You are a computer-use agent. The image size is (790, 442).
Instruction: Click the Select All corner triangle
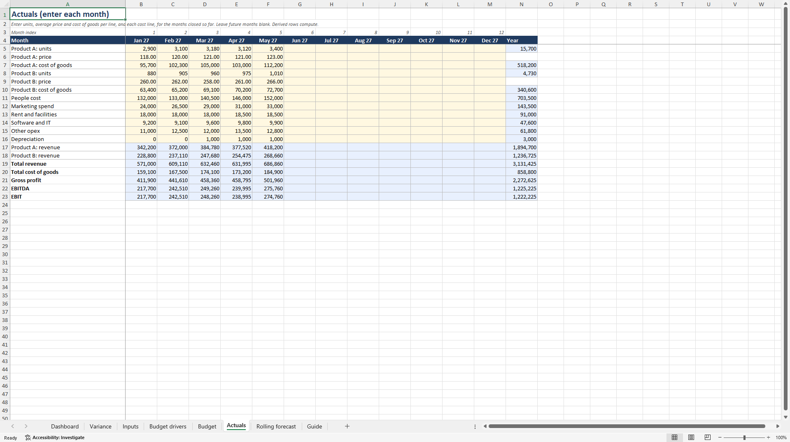coord(5,4)
